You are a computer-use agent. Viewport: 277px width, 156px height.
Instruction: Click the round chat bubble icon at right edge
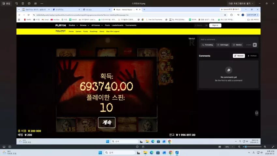coord(257,113)
